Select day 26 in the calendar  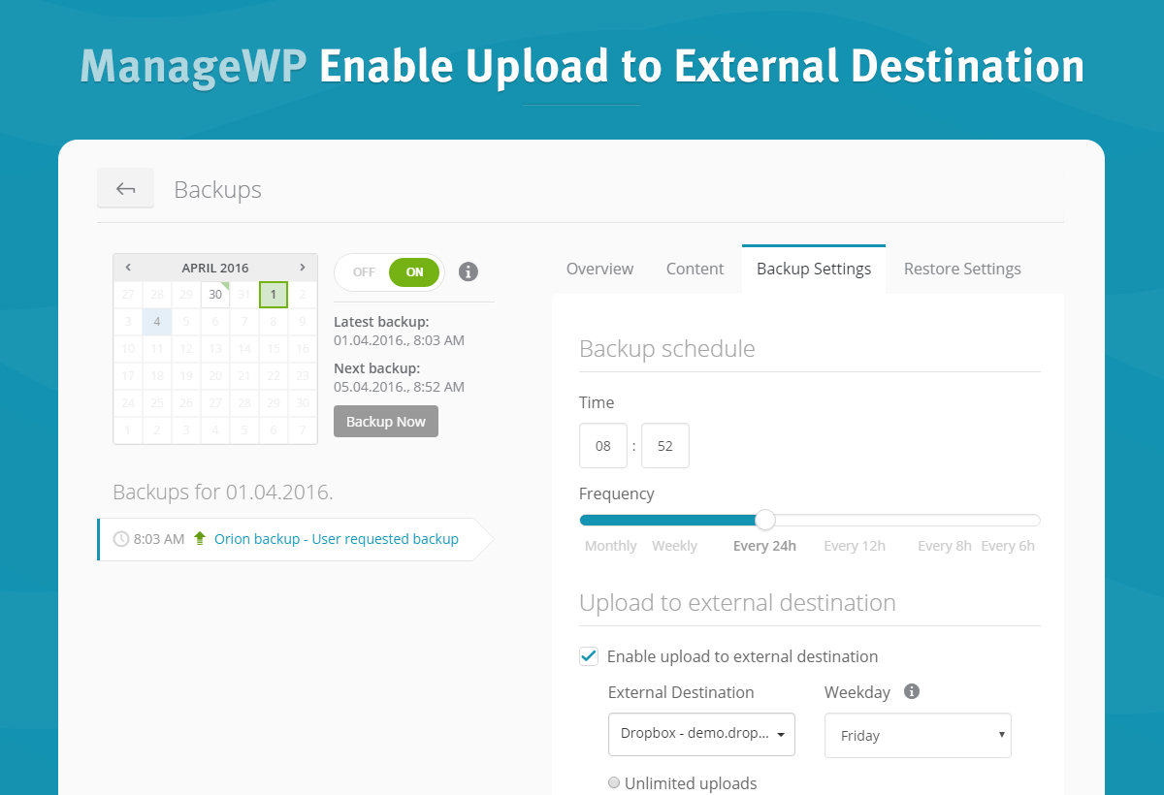coord(186,403)
